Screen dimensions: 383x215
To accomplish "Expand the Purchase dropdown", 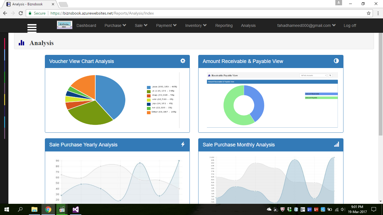I will tap(115, 25).
